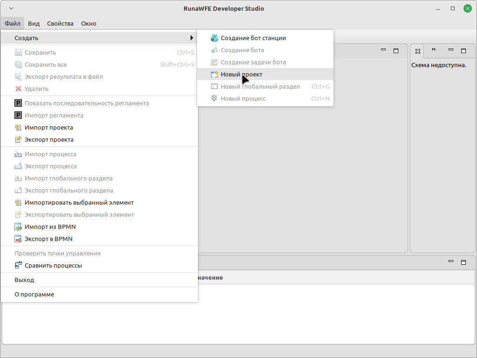Click Проверить точки управления entry
477x358 pixels.
tap(100, 253)
